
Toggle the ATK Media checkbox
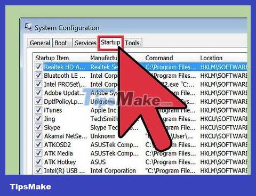pyautogui.click(x=38, y=153)
